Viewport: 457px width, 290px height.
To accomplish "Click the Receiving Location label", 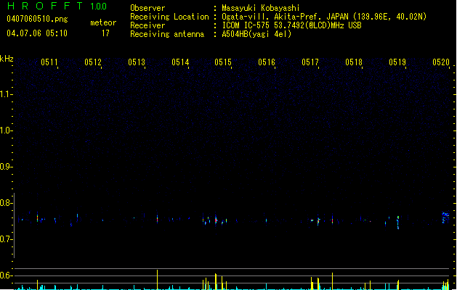I will pyautogui.click(x=169, y=17).
